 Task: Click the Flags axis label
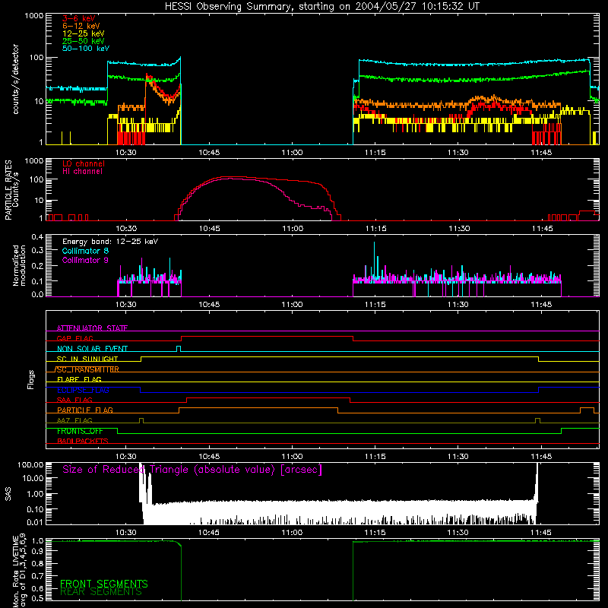(x=31, y=379)
